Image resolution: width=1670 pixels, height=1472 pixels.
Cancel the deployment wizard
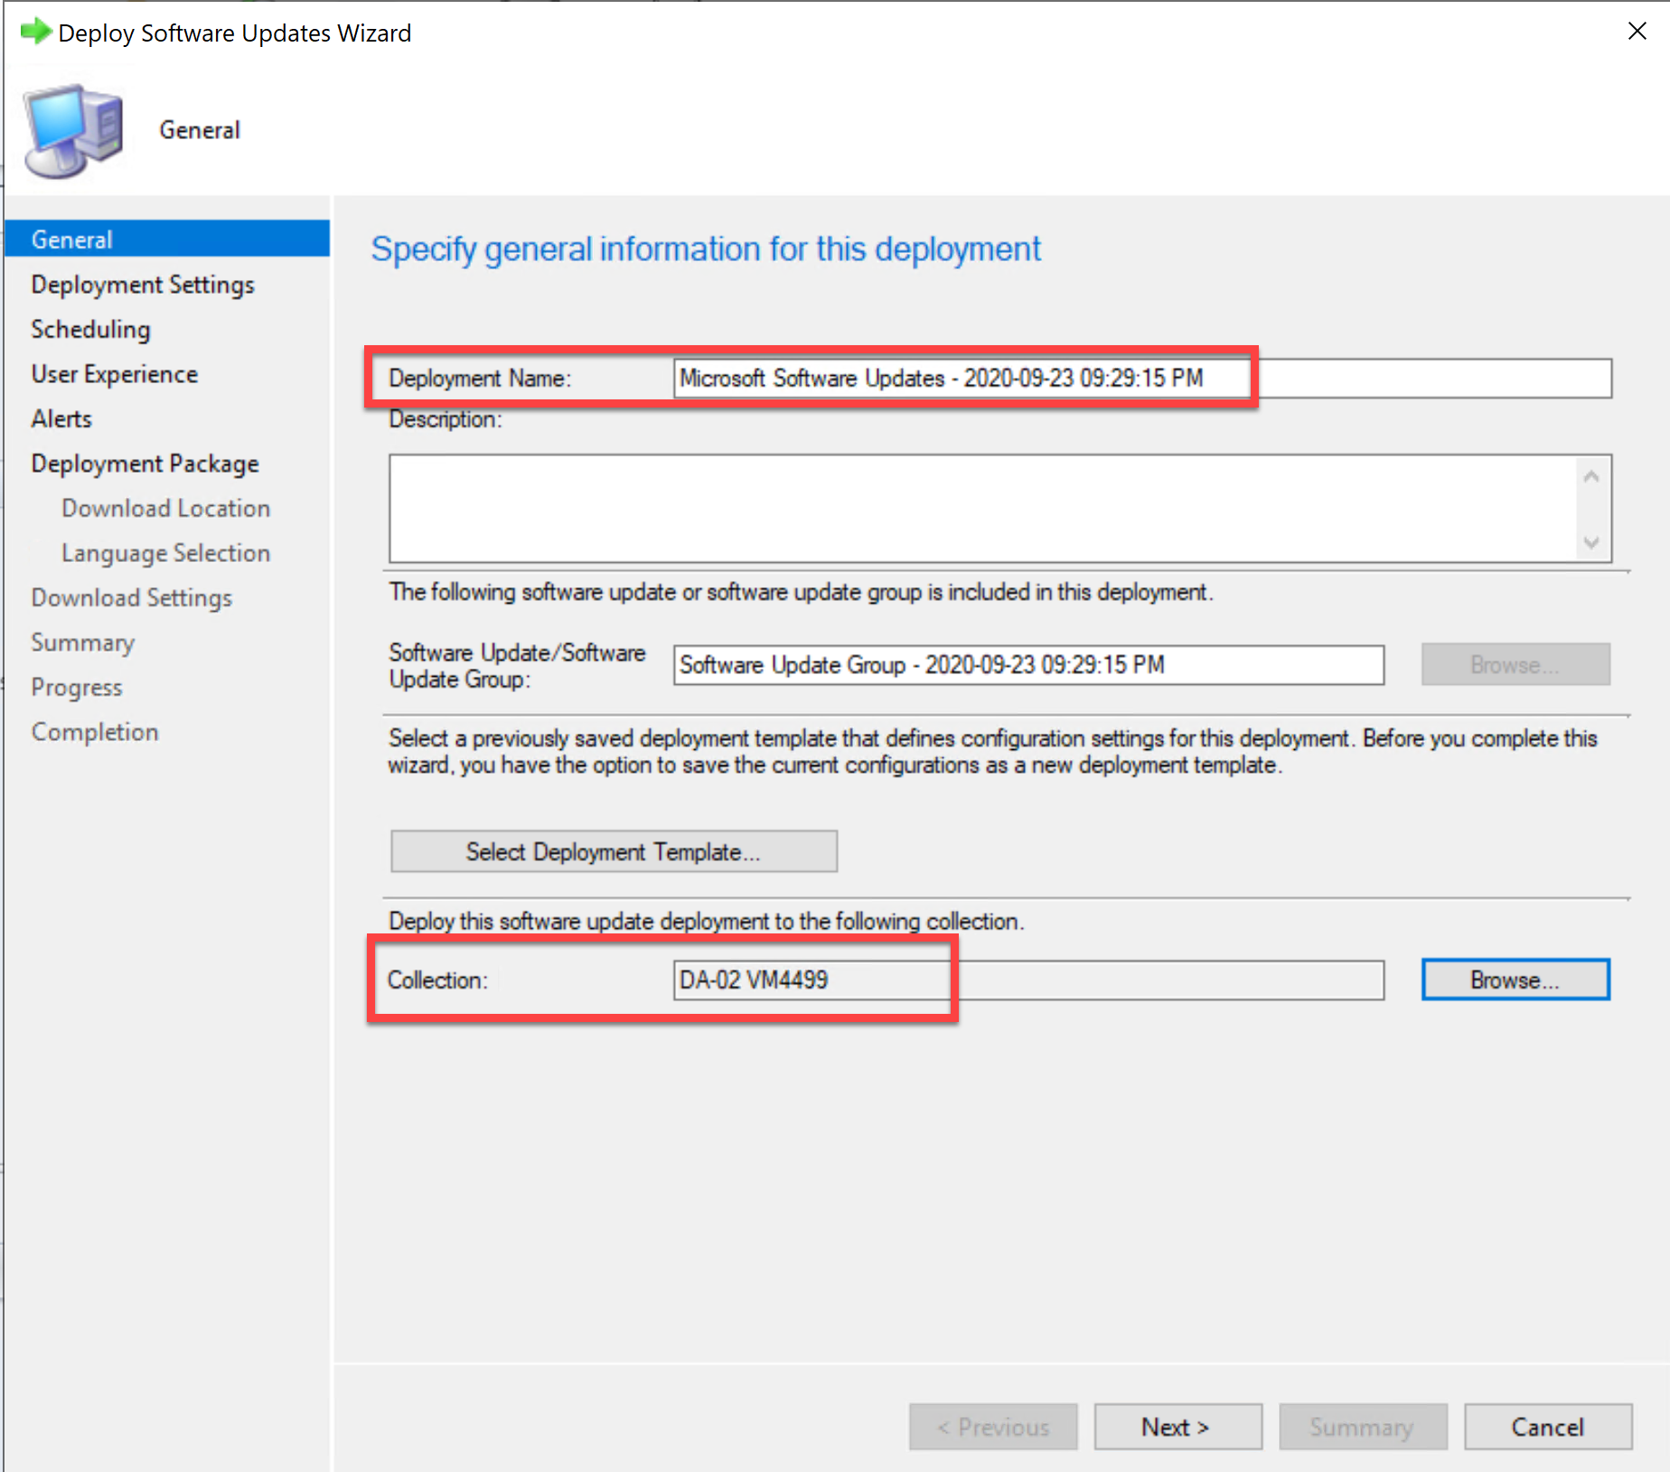click(x=1547, y=1426)
